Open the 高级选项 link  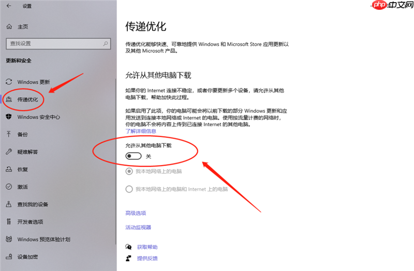pyautogui.click(x=136, y=213)
